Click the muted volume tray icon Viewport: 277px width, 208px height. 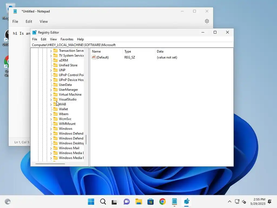click(x=244, y=201)
